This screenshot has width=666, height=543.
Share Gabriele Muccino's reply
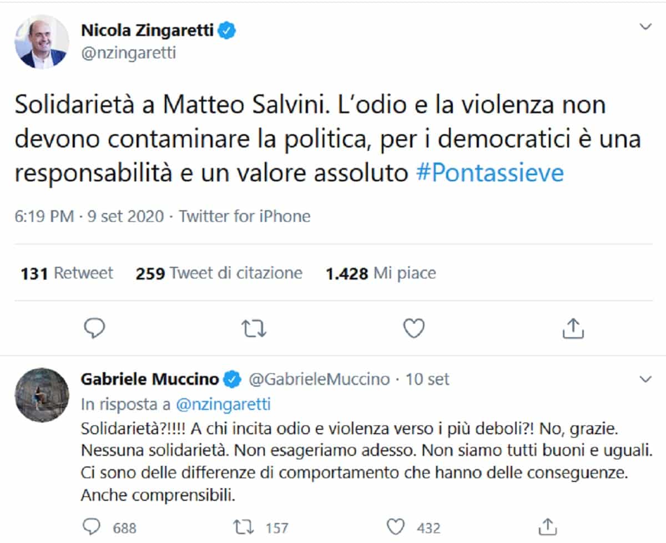coord(548,526)
